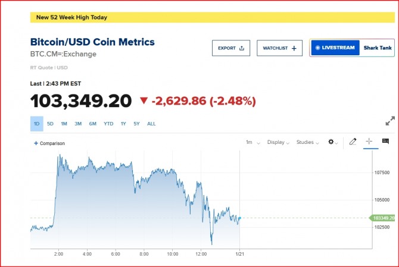Screen dimensions: 399x267
Task: Click the Livestream play icon
Action: pos(318,48)
